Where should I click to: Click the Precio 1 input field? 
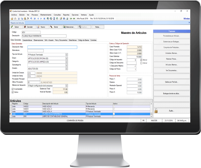(134, 79)
